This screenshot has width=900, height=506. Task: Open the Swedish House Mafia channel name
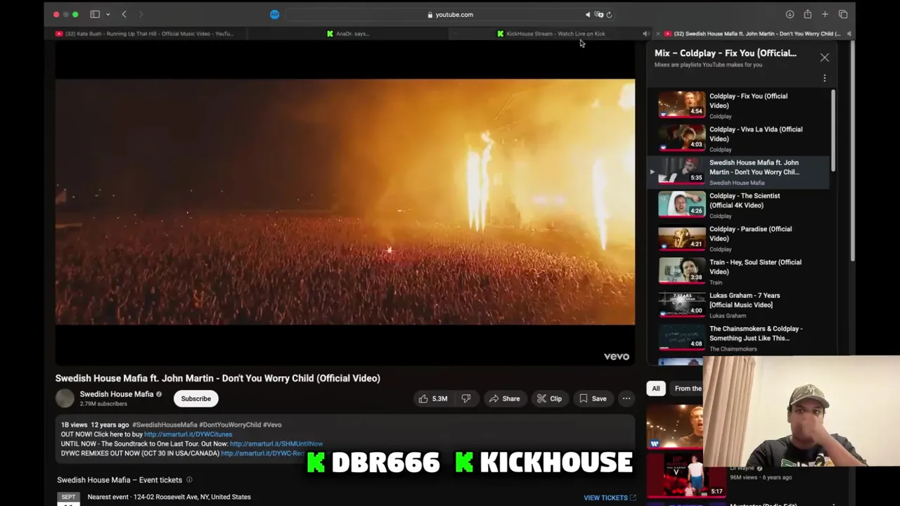(116, 394)
